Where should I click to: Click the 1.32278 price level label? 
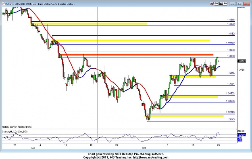click(x=230, y=112)
